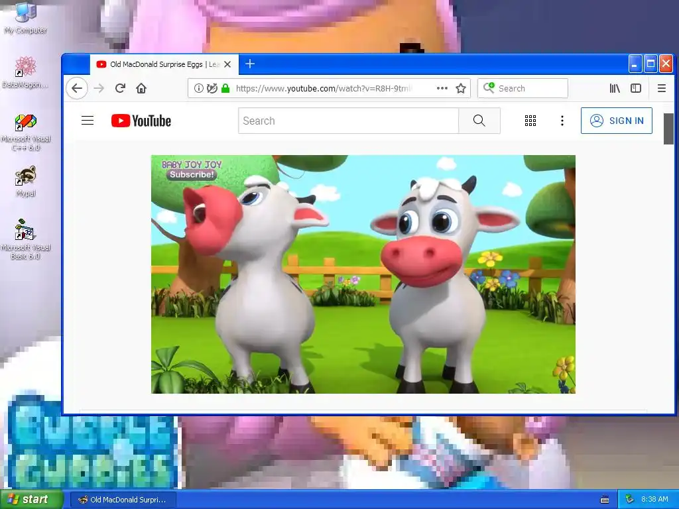The height and width of the screenshot is (509, 679).
Task: Click the Mypal desktop shortcut
Action: 26,182
